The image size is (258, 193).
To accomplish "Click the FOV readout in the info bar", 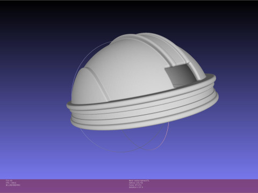I will (x=9, y=181).
